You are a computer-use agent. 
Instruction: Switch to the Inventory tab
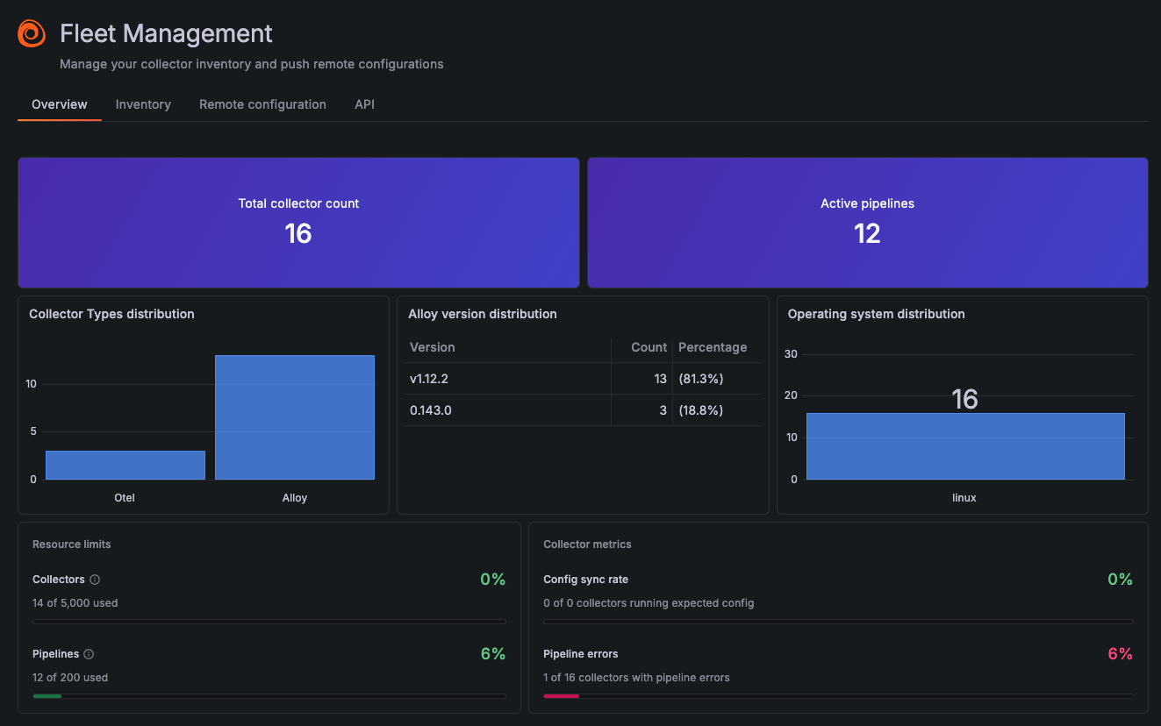pyautogui.click(x=143, y=103)
